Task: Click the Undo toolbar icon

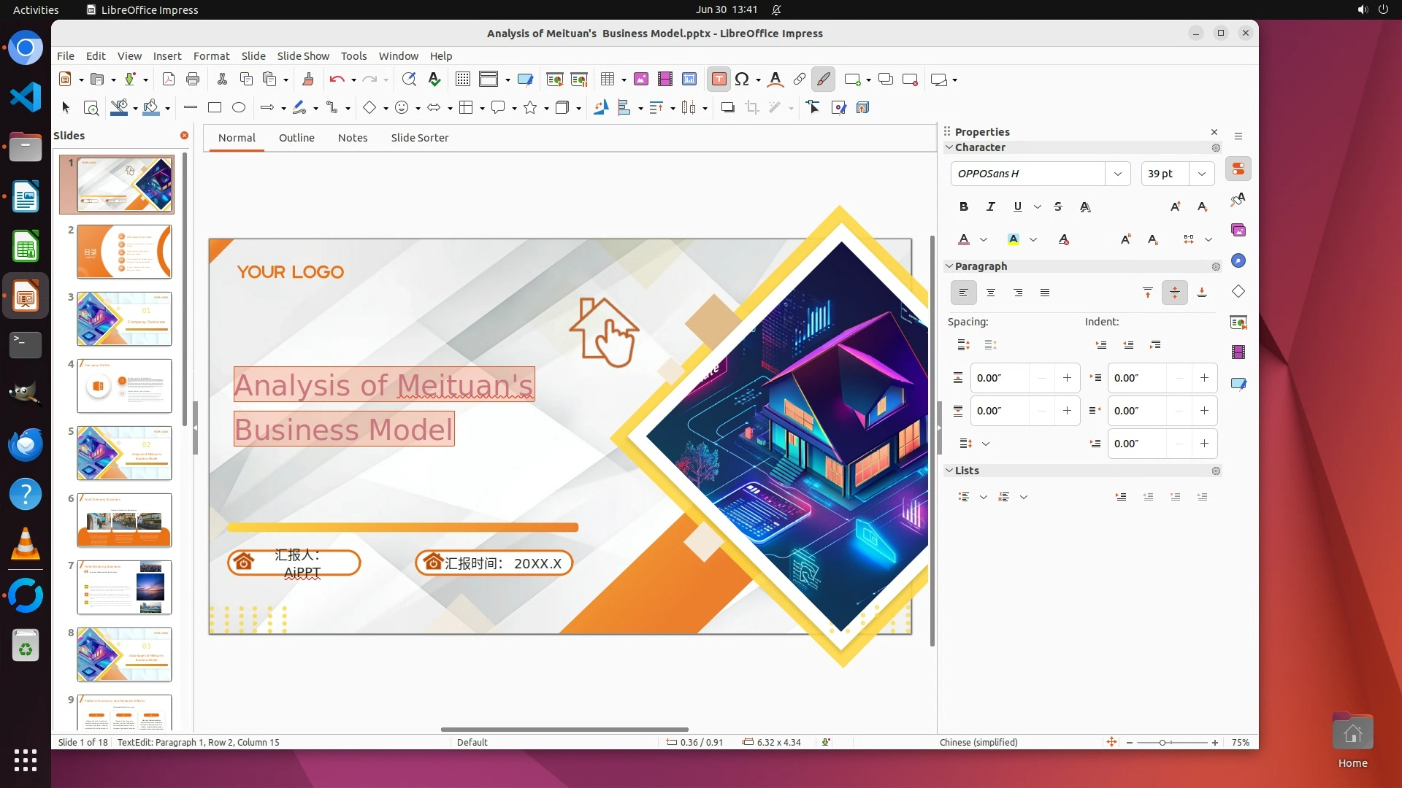Action: click(x=337, y=80)
